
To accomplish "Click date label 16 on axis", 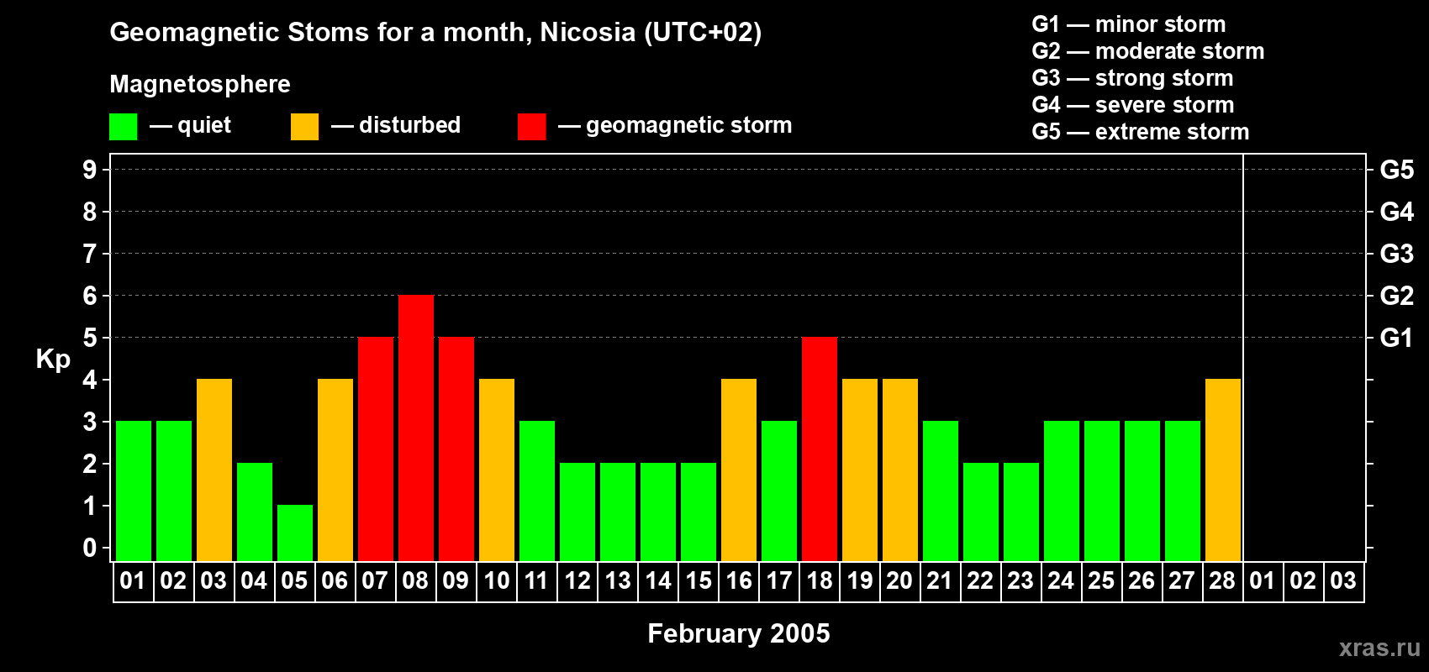I will click(739, 581).
